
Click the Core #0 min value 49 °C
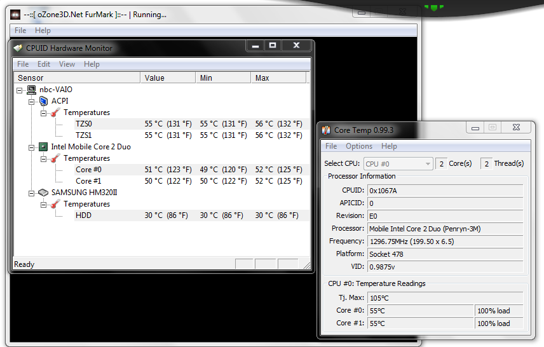tap(224, 170)
